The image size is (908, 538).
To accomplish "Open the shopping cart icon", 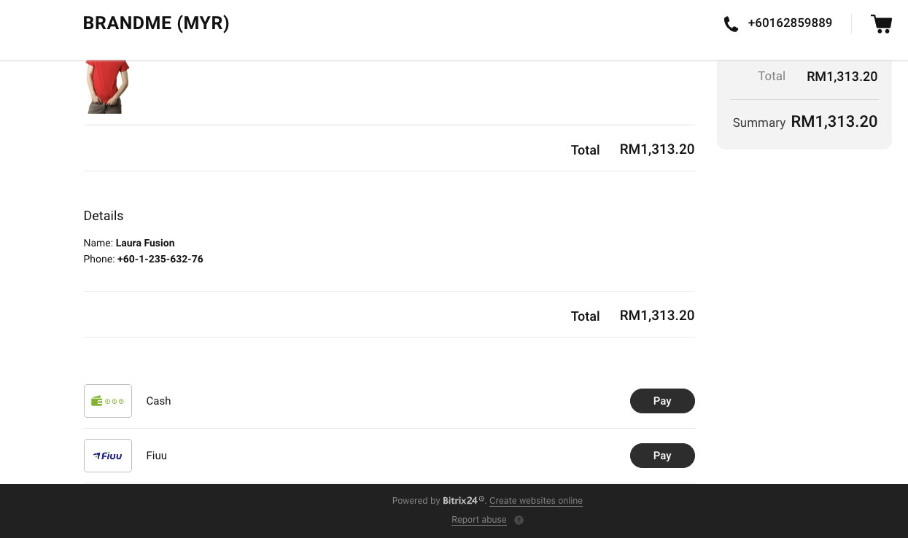I will [x=881, y=24].
